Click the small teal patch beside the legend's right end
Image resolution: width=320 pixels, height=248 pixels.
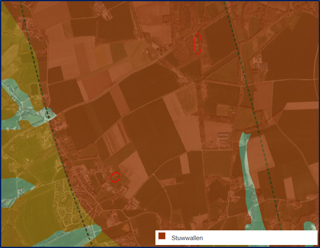click(x=310, y=226)
